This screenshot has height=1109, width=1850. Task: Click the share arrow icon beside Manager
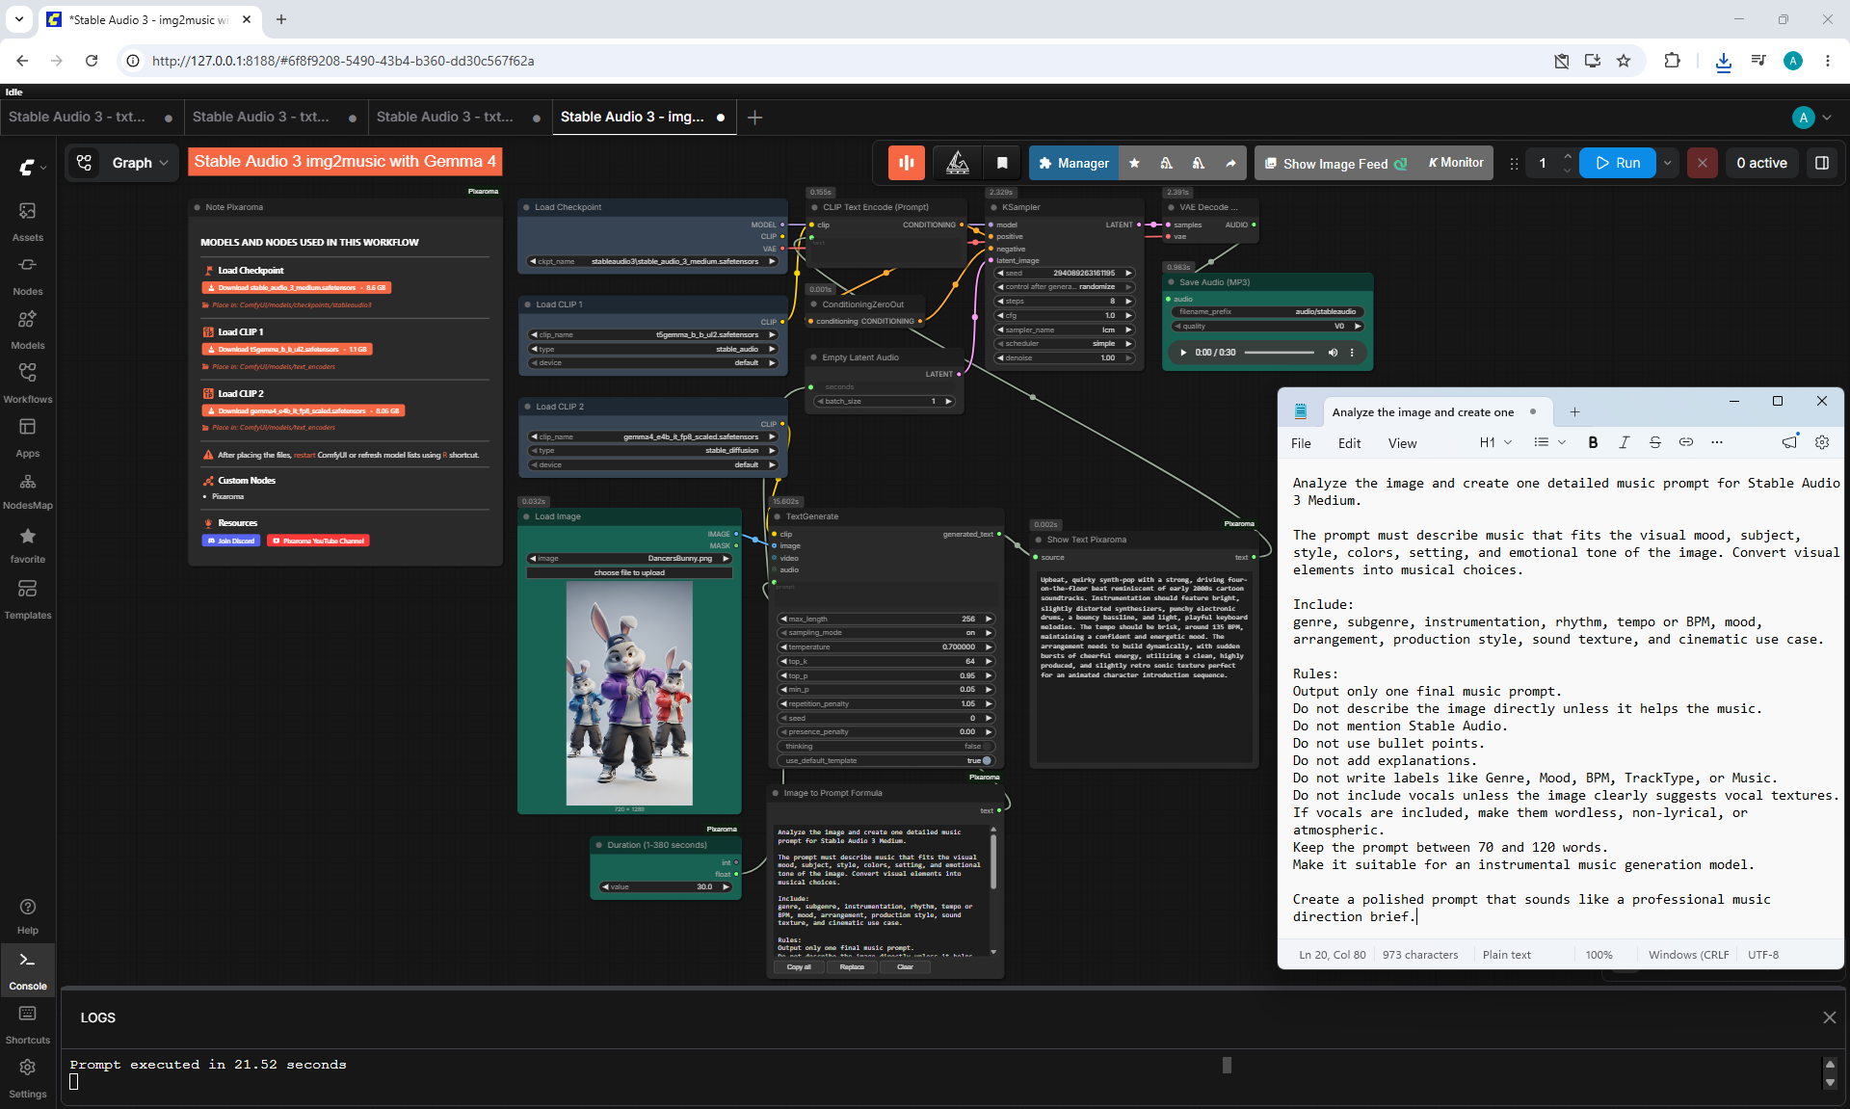1230,163
